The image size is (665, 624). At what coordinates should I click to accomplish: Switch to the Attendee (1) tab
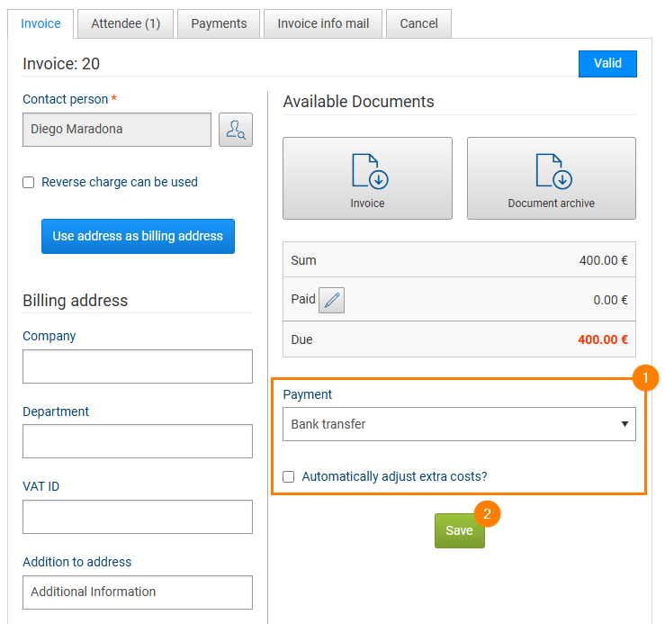(x=125, y=24)
